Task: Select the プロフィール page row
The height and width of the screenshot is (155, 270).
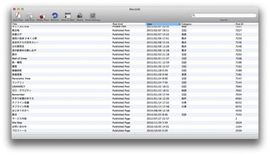Action: pos(135,131)
